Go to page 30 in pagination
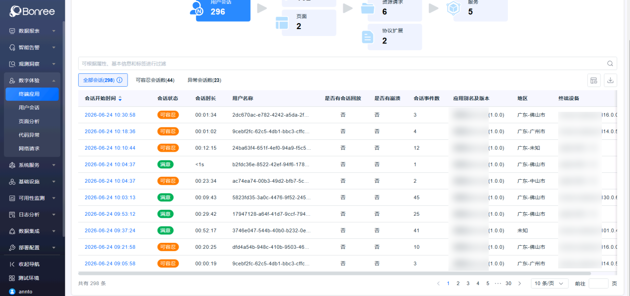630x296 pixels. [508, 284]
